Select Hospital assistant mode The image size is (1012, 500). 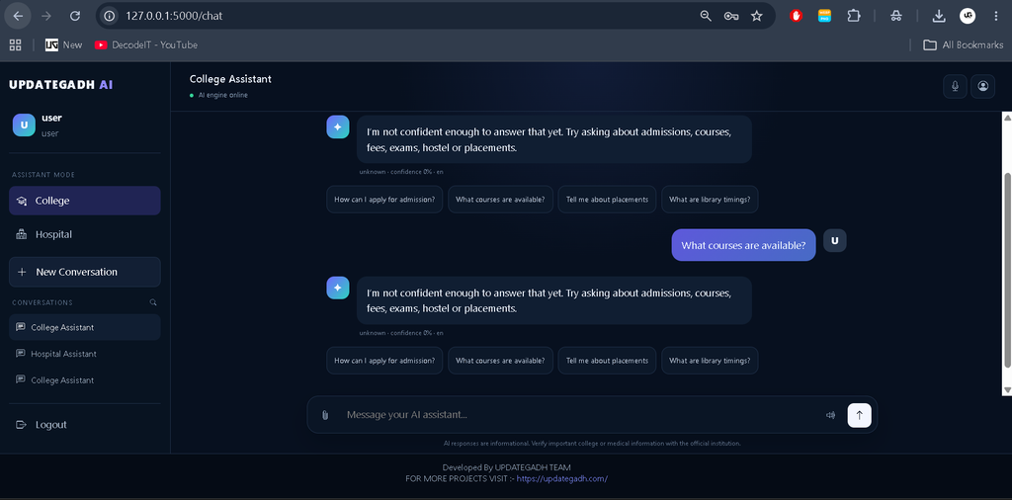tap(85, 234)
